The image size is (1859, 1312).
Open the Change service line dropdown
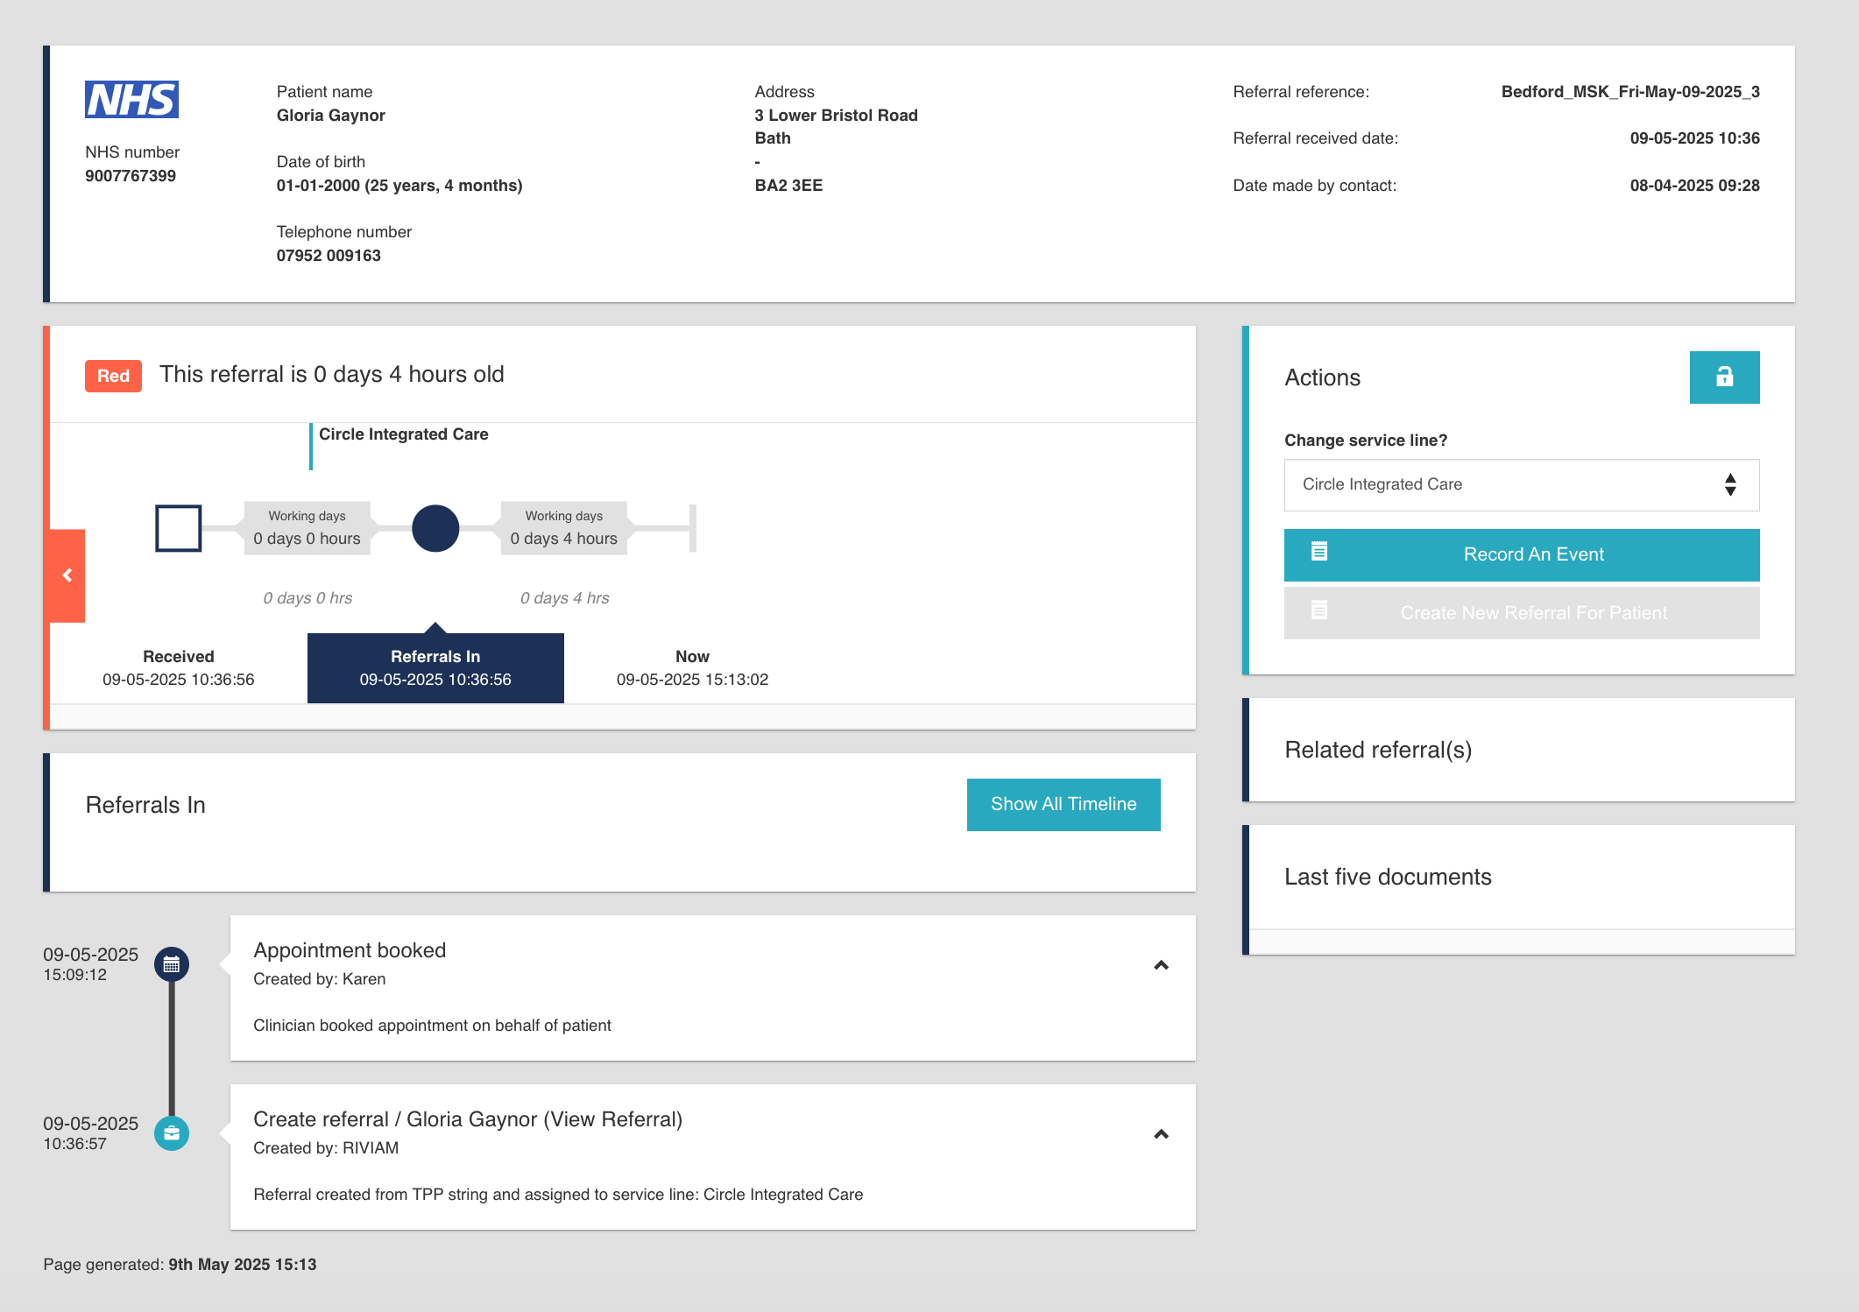point(1521,485)
